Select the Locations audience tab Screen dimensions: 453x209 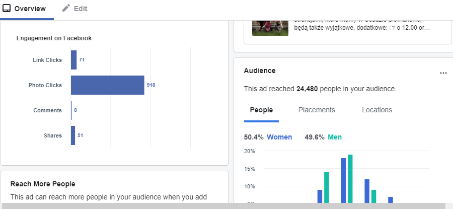[377, 110]
